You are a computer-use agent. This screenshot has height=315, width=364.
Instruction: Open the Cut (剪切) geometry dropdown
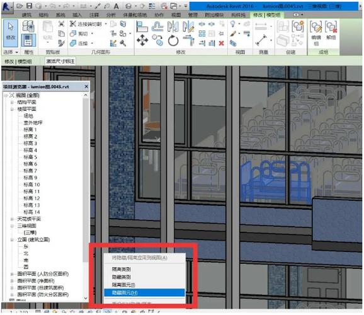(92, 33)
